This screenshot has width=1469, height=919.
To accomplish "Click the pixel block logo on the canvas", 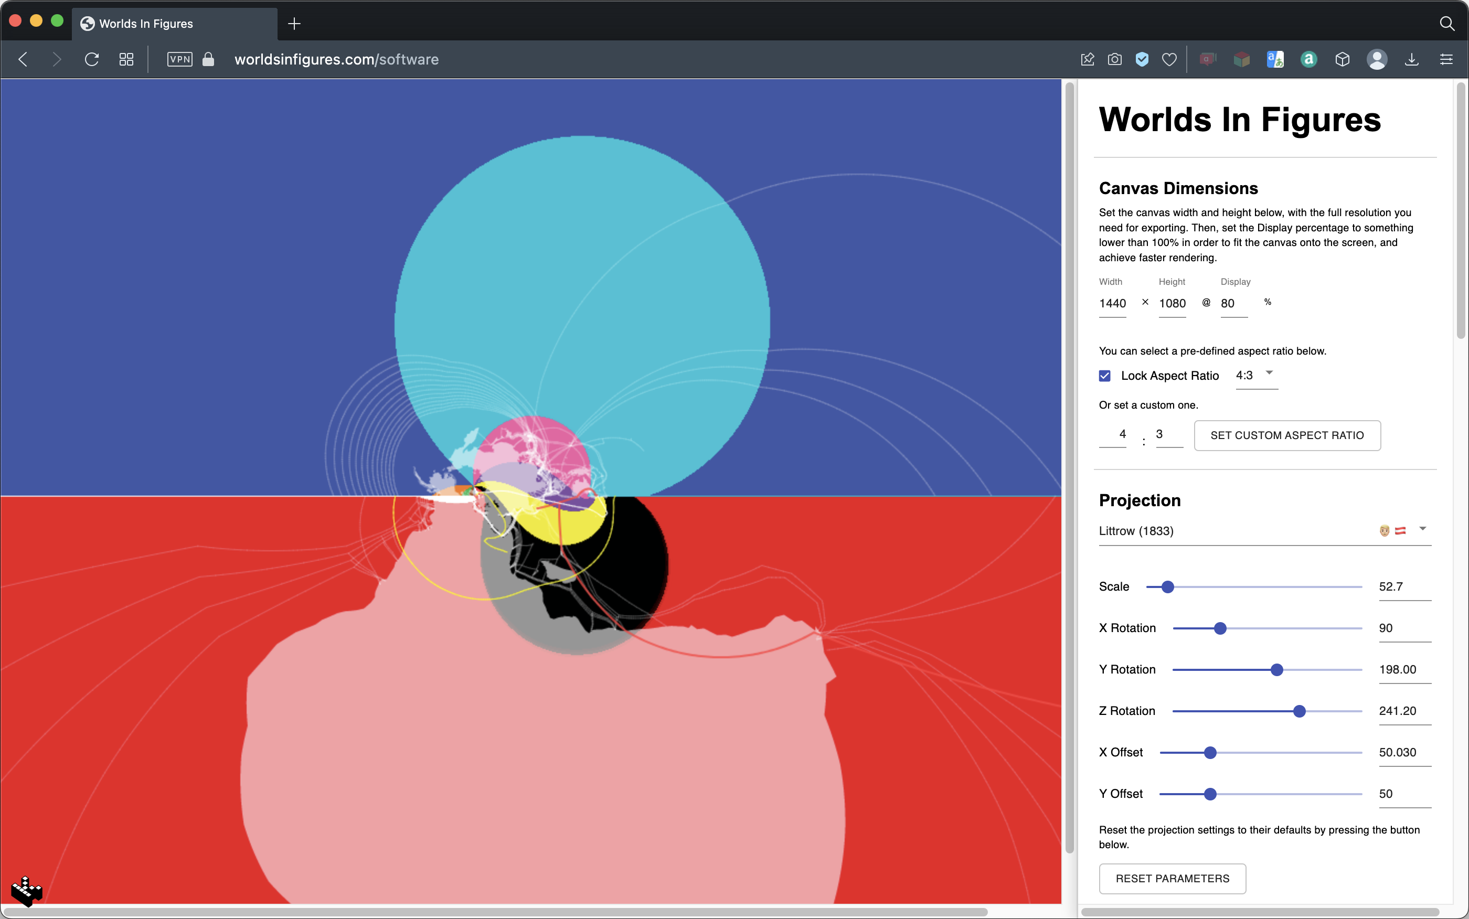I will 27,891.
